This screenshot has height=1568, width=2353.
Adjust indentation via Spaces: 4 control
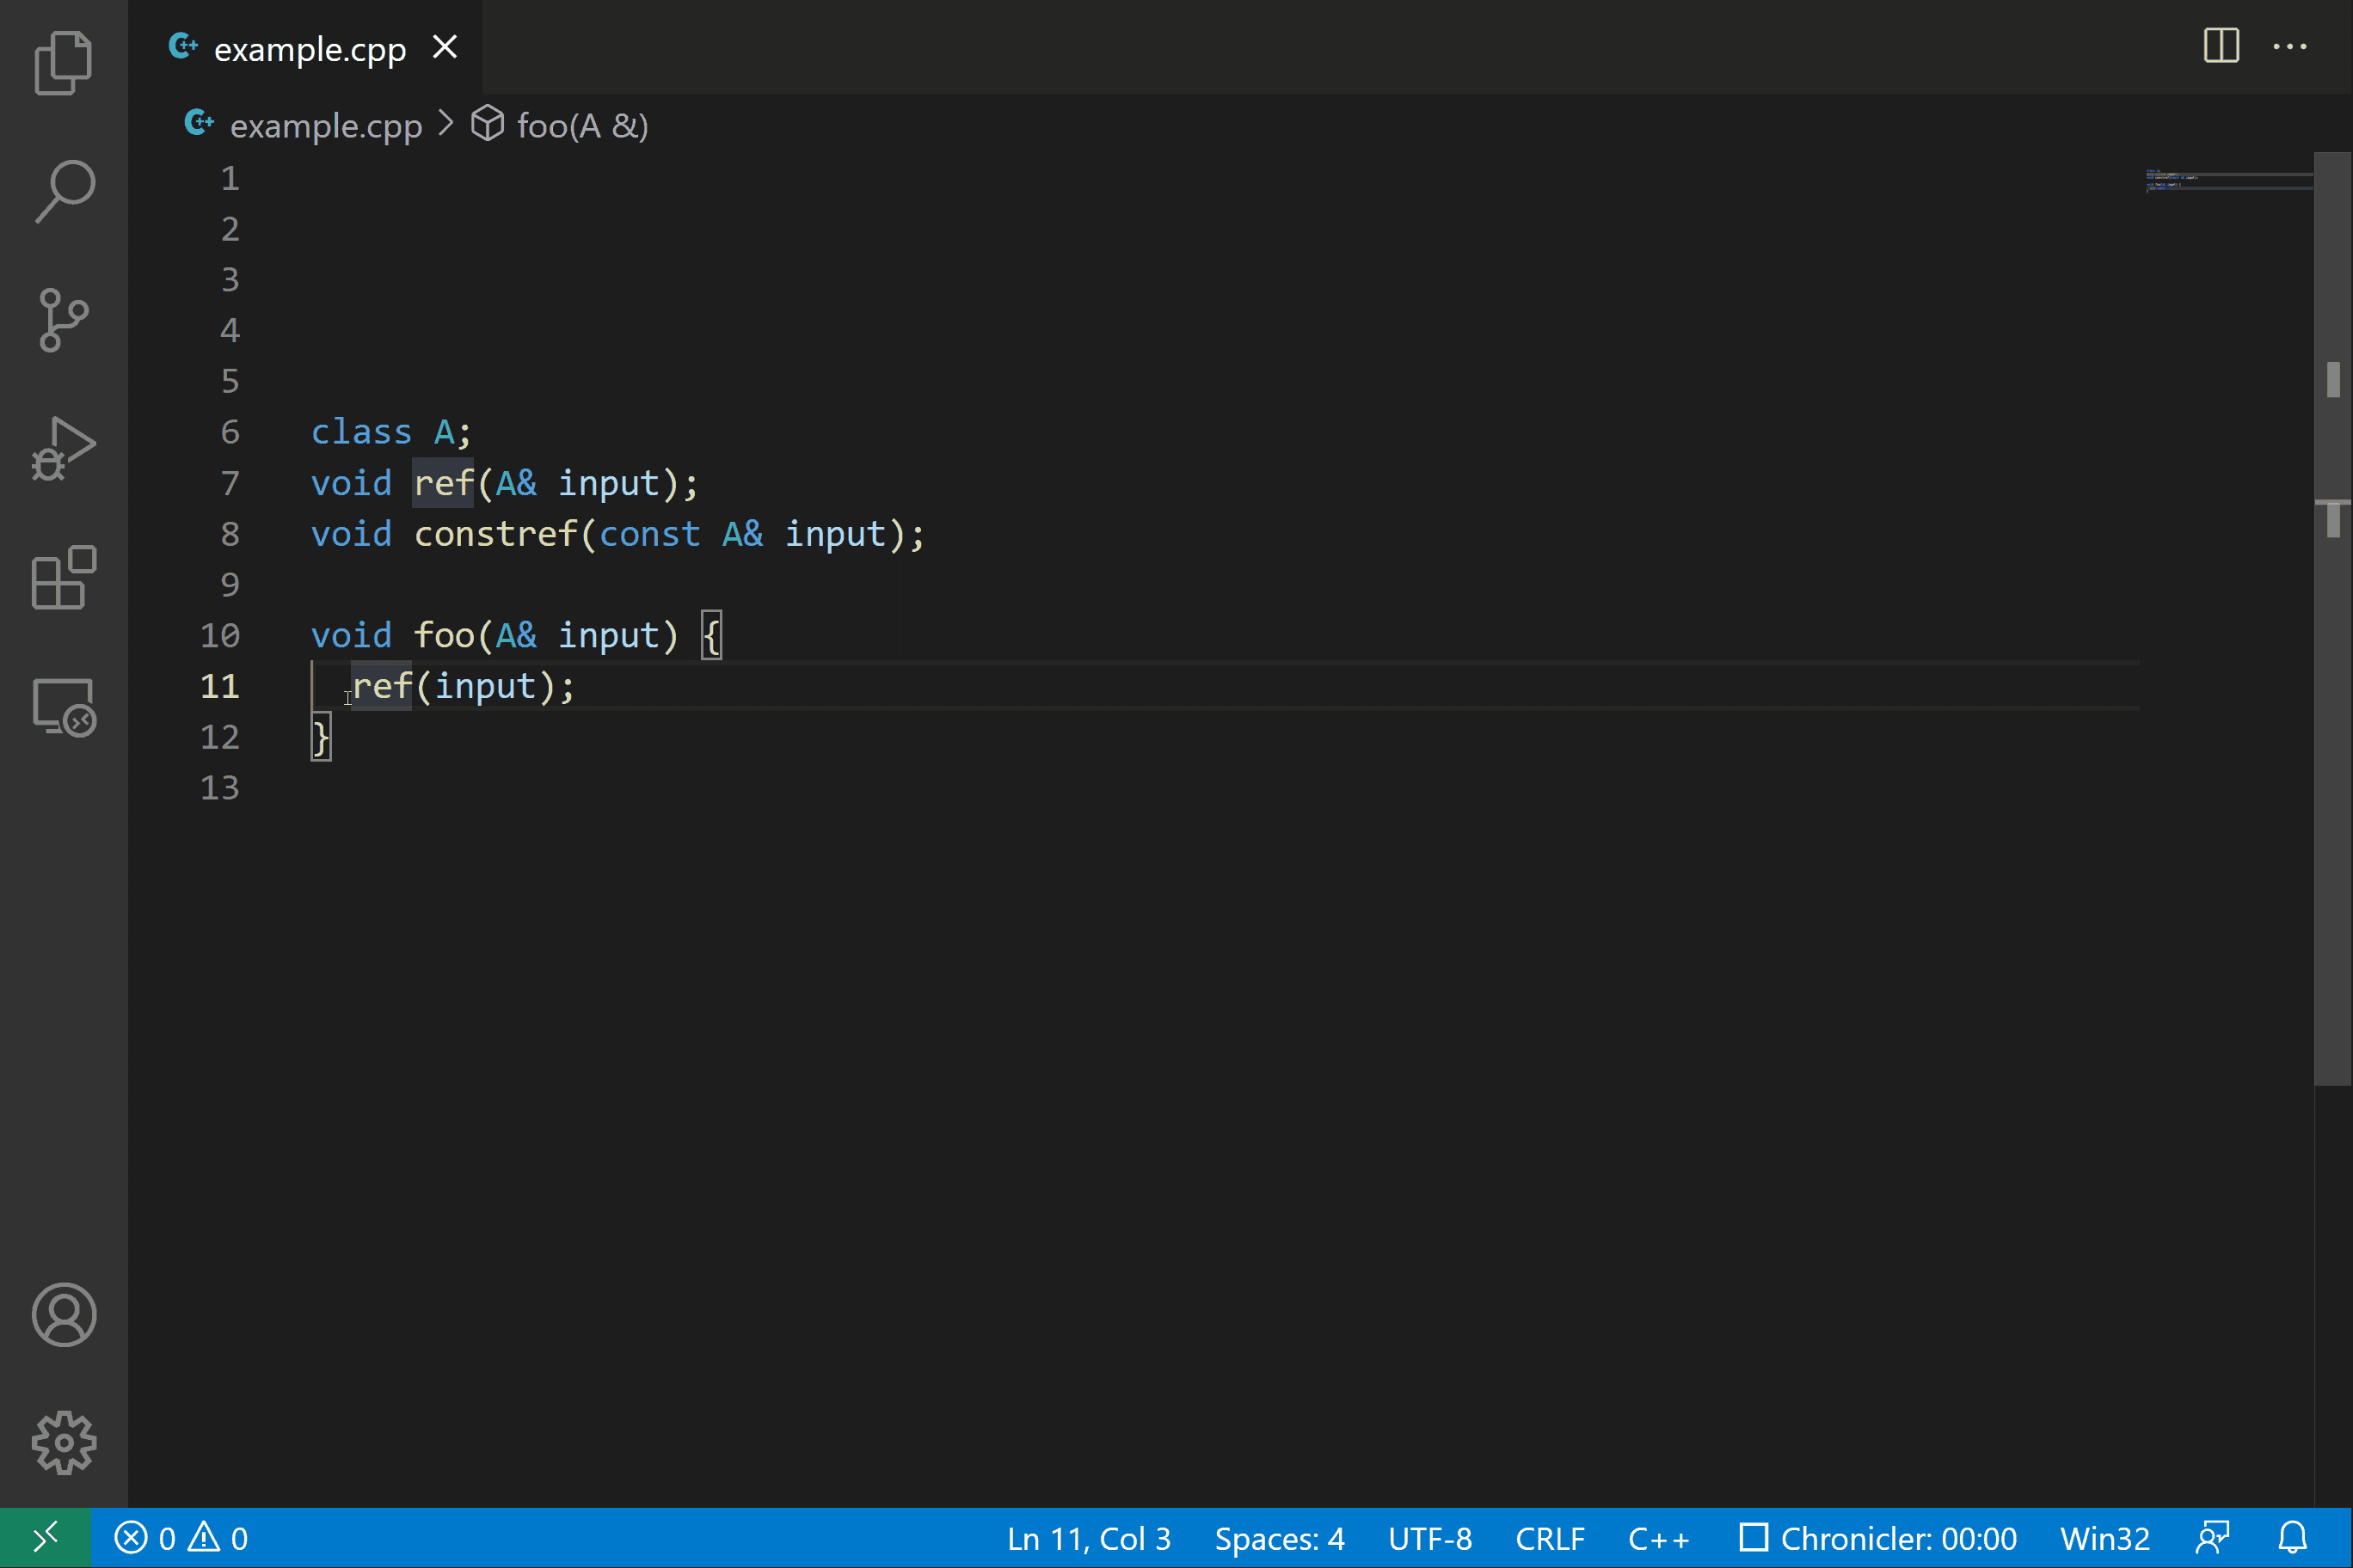(x=1279, y=1538)
